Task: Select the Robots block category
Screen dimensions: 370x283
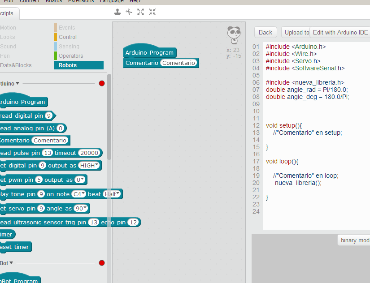Action: 78,65
